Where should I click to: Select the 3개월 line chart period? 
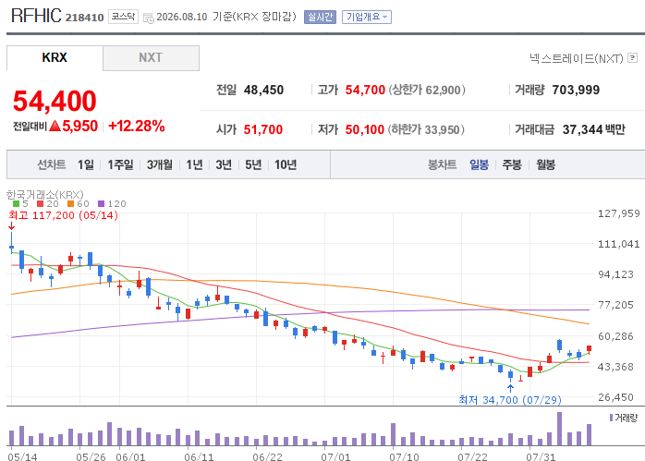pyautogui.click(x=160, y=165)
